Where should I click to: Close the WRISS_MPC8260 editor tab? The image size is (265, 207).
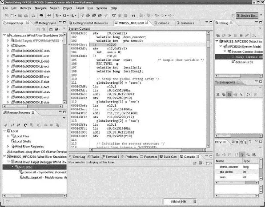[147, 23]
